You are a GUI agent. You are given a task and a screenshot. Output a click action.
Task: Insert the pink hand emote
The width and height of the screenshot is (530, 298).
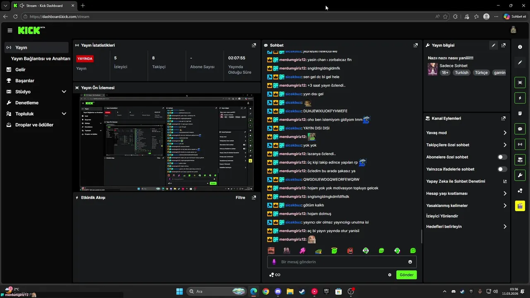click(x=303, y=251)
